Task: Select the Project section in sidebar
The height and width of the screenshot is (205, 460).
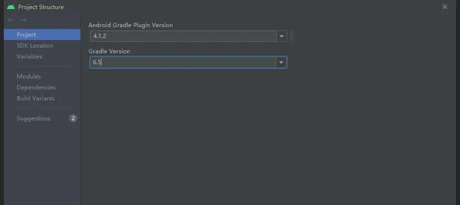Action: (x=26, y=35)
